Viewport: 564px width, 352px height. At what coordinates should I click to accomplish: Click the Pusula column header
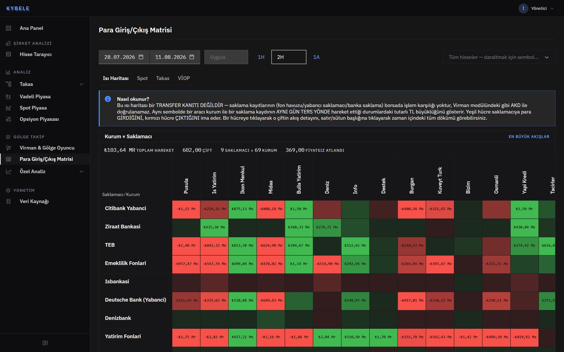[186, 186]
